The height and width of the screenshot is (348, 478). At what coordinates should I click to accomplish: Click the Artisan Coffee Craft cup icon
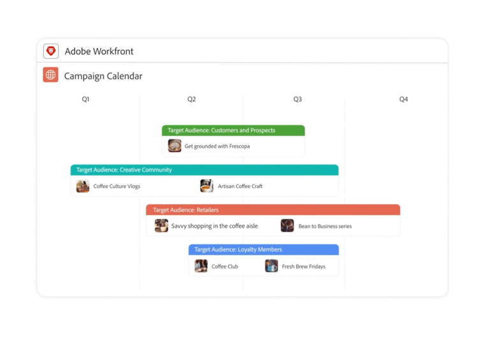[206, 186]
